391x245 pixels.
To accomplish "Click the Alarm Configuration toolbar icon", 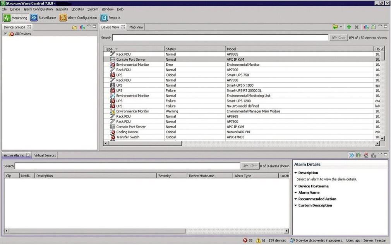I will point(63,17).
